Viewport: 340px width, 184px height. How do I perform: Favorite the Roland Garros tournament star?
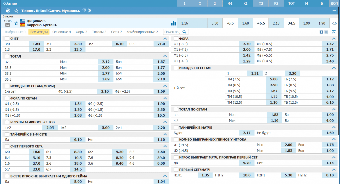pos(16,11)
